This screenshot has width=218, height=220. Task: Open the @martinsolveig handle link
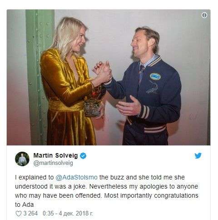coord(53,163)
